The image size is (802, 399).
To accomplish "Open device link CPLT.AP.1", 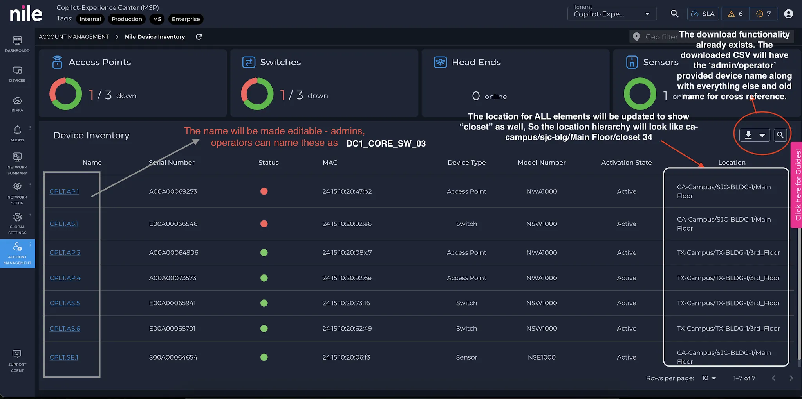I will click(x=64, y=191).
